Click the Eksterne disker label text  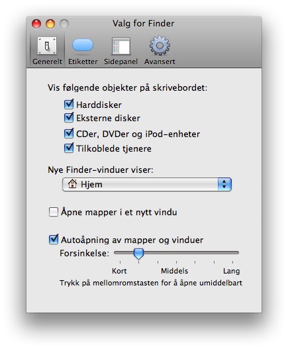[x=108, y=118]
